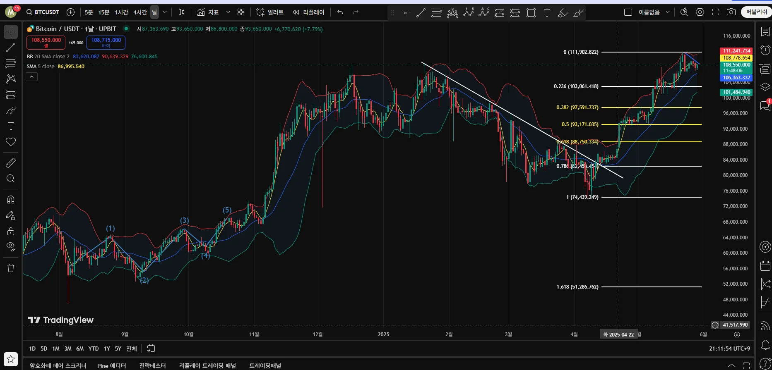This screenshot has height=370, width=772.
Task: Collapse the indicator legend chevron
Action: tap(31, 77)
